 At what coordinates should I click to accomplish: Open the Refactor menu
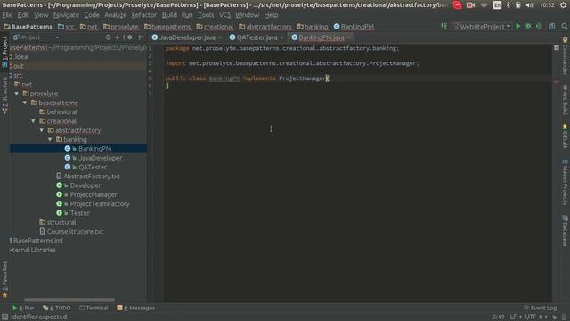[x=144, y=15]
